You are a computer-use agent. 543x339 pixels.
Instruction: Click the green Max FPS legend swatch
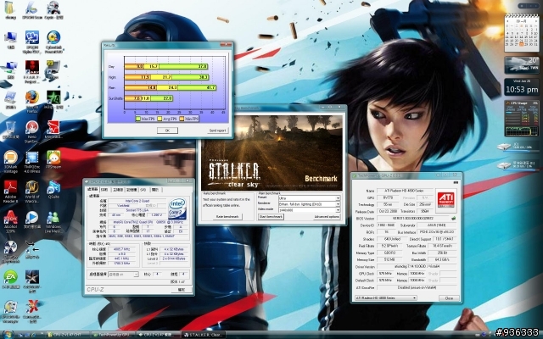(x=138, y=119)
